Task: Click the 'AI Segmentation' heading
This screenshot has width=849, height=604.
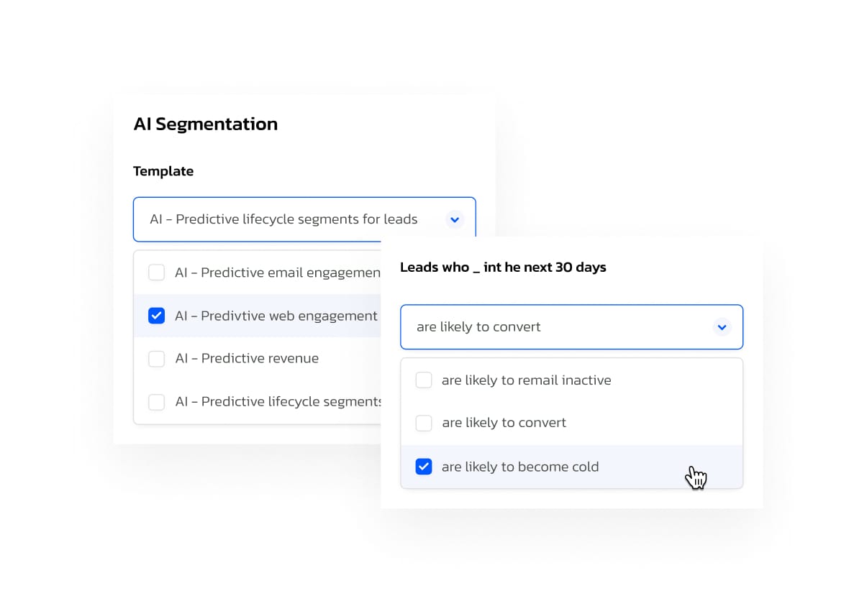Action: pos(206,124)
